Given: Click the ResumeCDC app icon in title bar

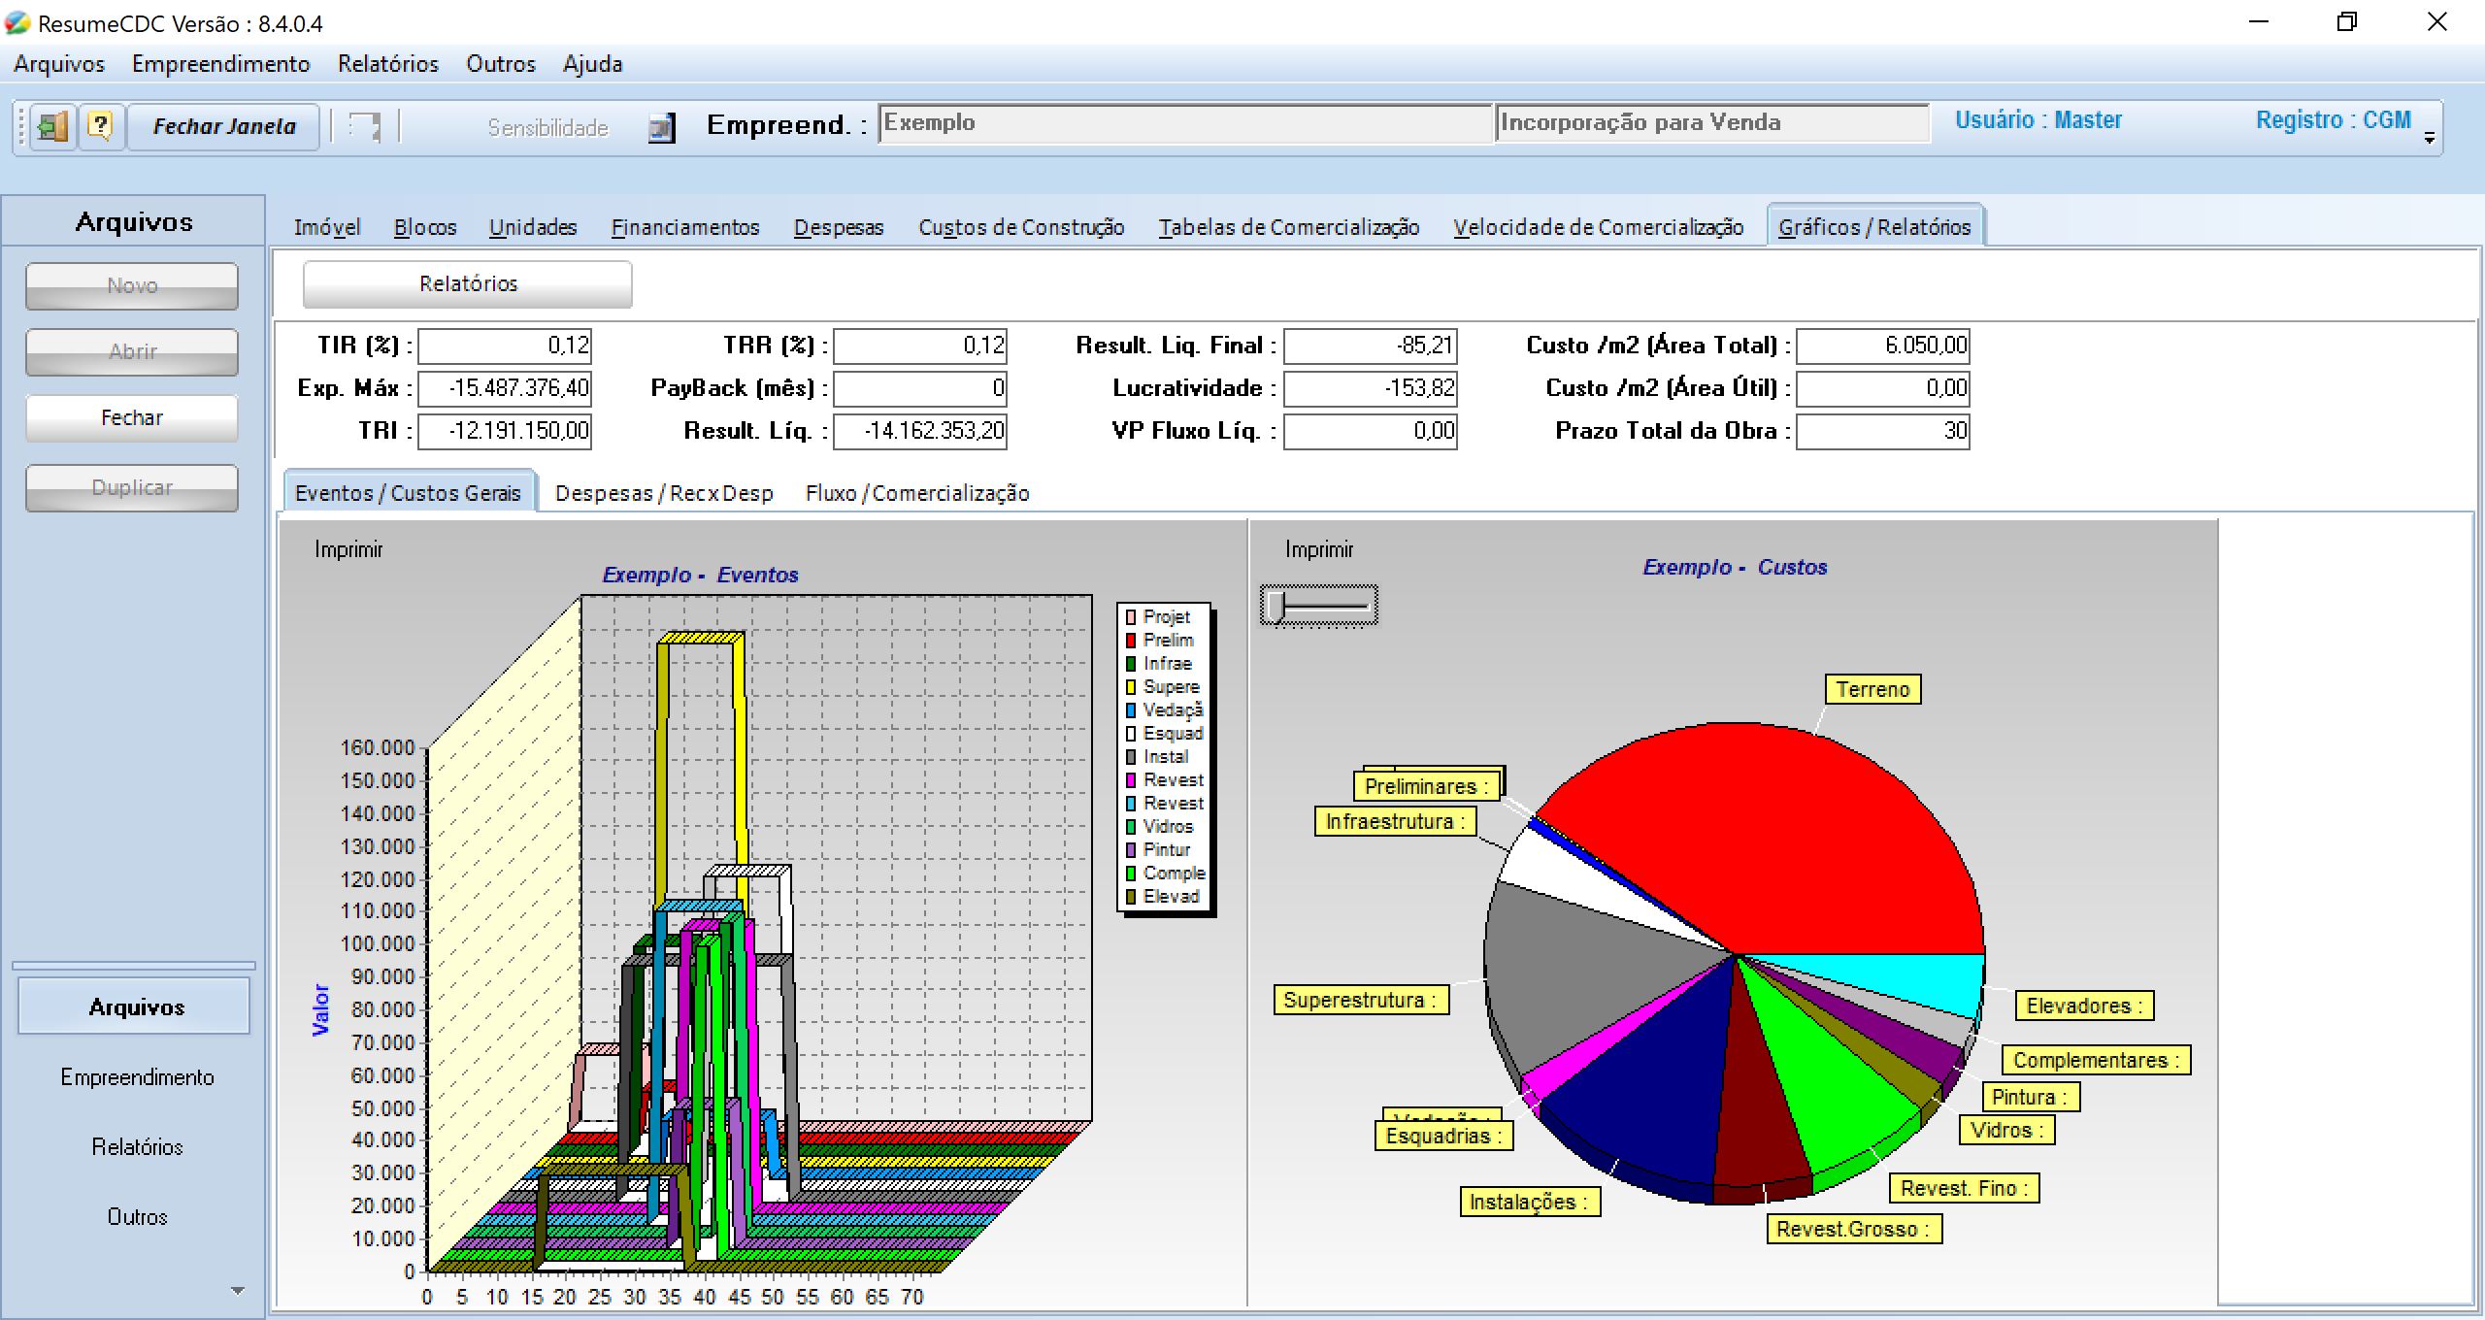Looking at the screenshot, I should pyautogui.click(x=17, y=23).
